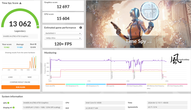This screenshot has height=110, width=191.
Task: Toggle the GPU Load (%) legend series
Action: (116, 85)
